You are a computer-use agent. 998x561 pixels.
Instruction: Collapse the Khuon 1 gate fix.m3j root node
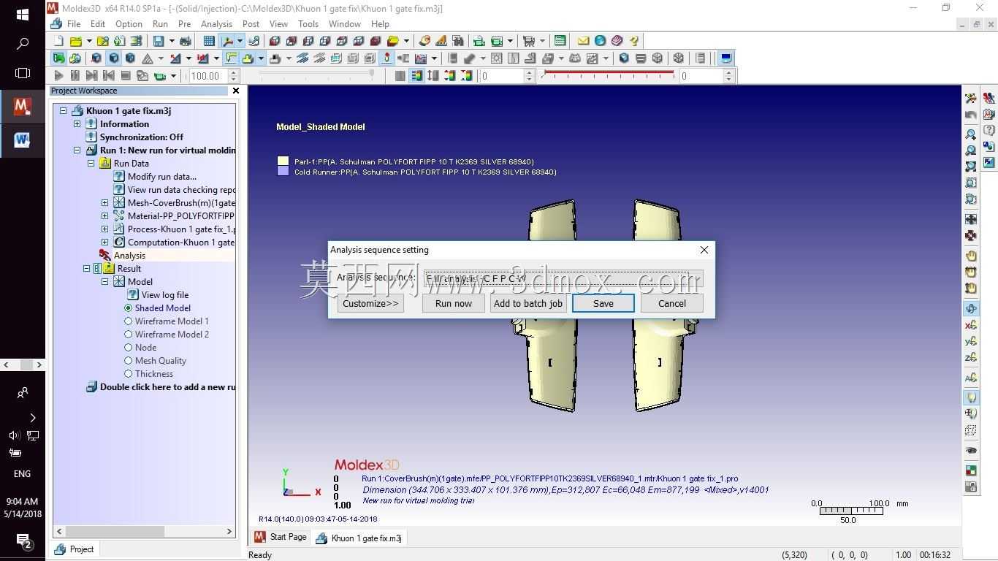coord(63,111)
